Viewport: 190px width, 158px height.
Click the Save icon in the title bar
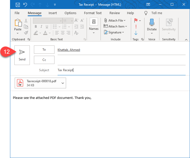[18, 5]
